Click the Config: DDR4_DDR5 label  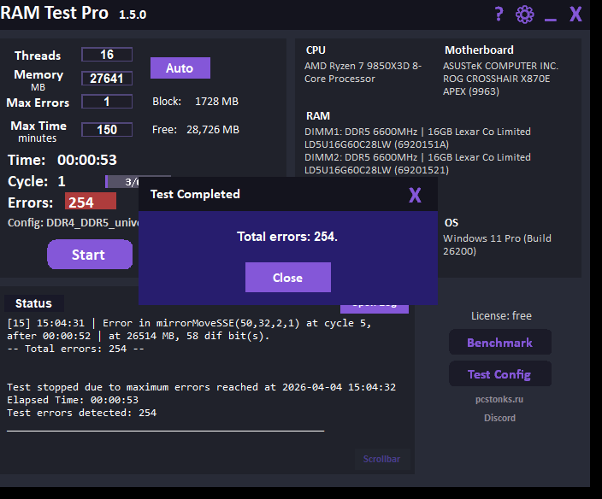74,223
